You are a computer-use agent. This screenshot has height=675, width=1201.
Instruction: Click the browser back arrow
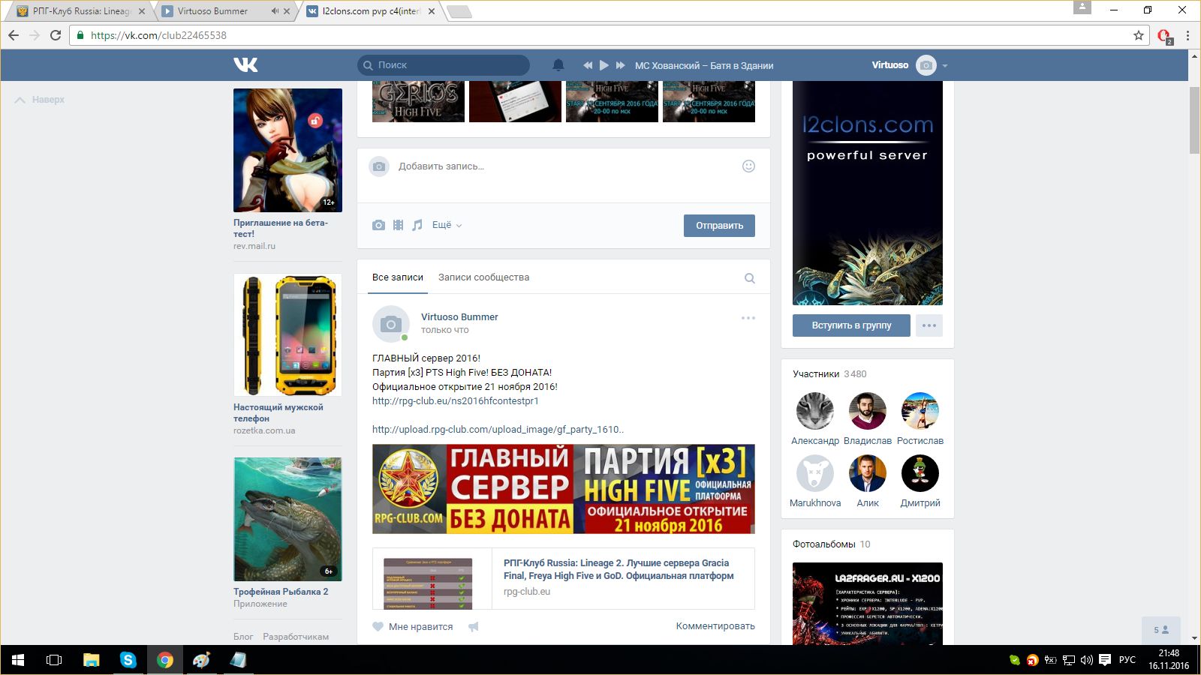14,35
